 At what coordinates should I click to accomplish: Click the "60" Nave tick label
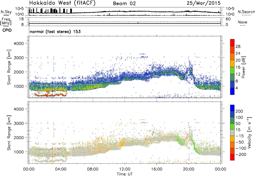point(228,19)
